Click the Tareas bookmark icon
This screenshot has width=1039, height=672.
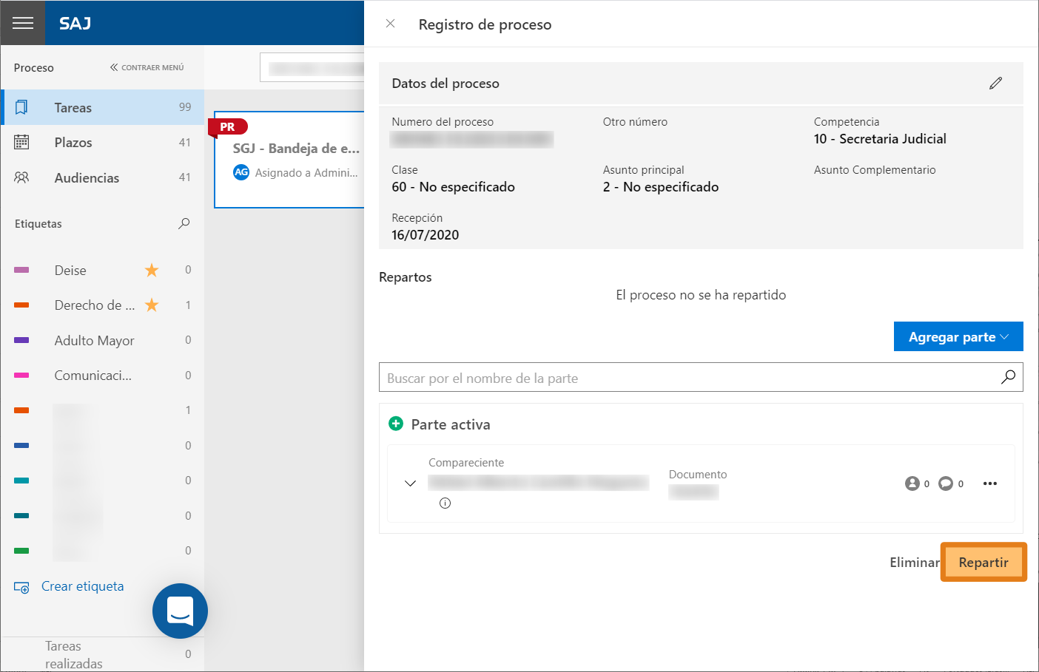(21, 107)
